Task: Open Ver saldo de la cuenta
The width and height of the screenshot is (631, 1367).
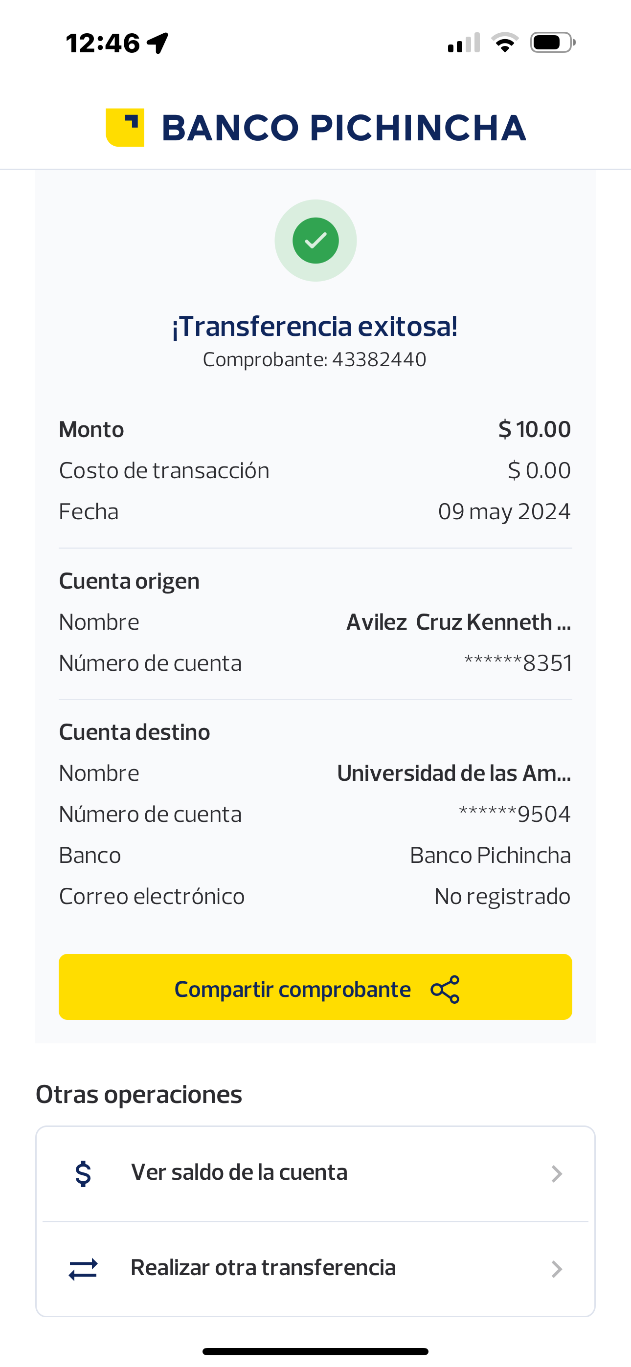Action: click(x=239, y=1172)
